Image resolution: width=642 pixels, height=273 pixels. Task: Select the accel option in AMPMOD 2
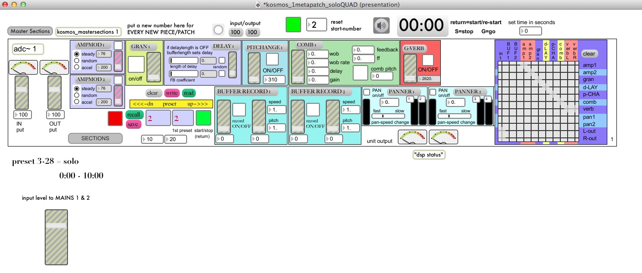click(77, 102)
